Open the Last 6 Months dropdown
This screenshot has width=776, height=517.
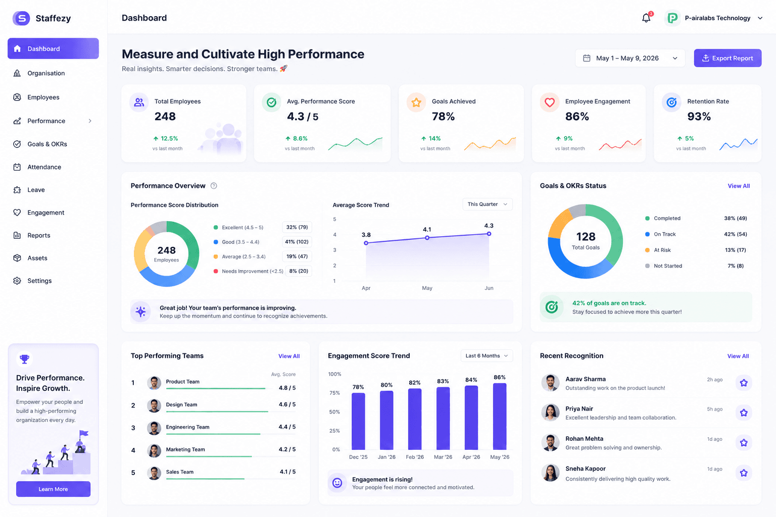click(x=487, y=356)
